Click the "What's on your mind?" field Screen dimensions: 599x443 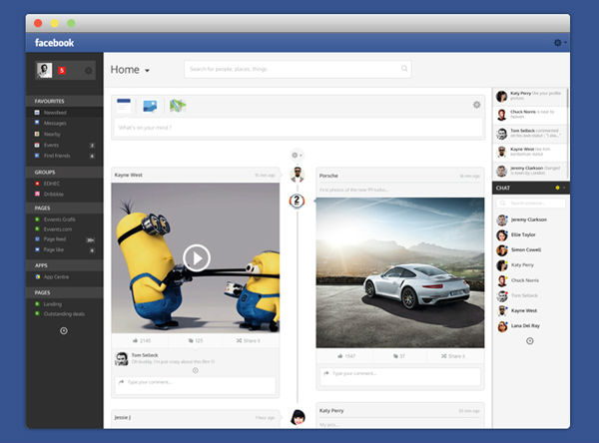coord(290,128)
